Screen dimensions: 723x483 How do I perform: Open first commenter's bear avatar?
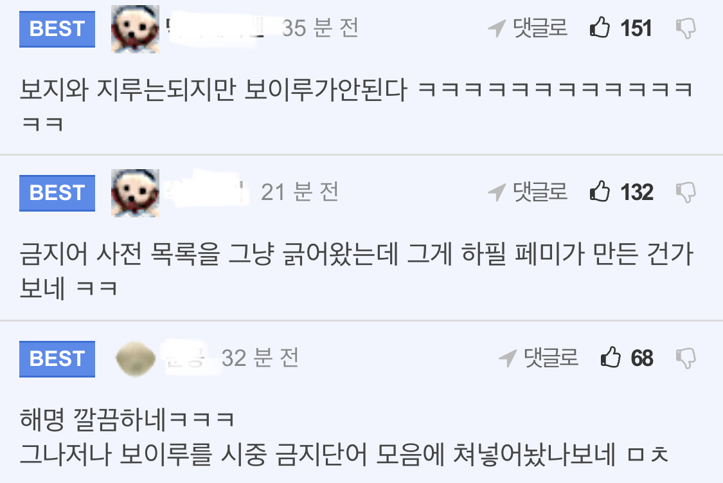point(135,28)
